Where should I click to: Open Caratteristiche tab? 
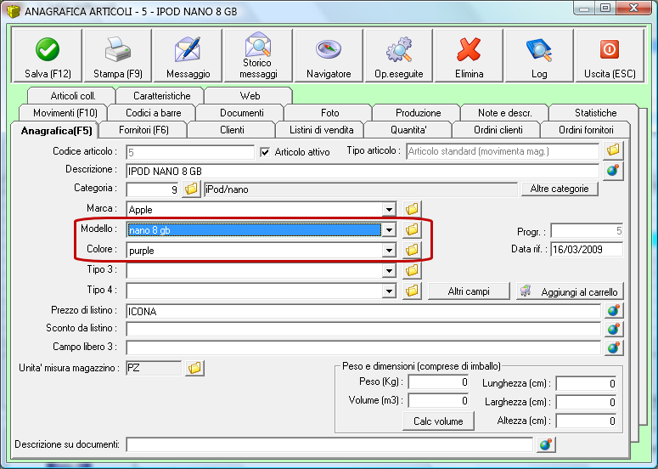161,96
